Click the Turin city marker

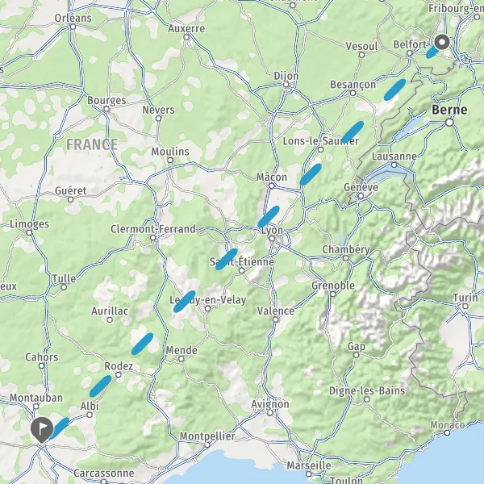[x=465, y=307]
